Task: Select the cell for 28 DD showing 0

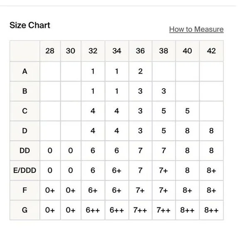Action: pyautogui.click(x=50, y=150)
